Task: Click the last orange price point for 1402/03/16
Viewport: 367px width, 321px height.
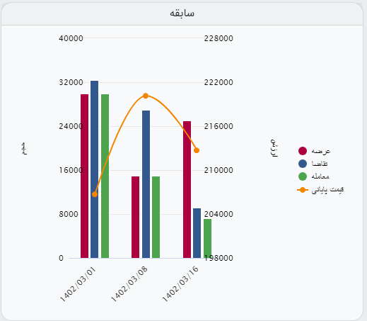Action: coord(197,150)
